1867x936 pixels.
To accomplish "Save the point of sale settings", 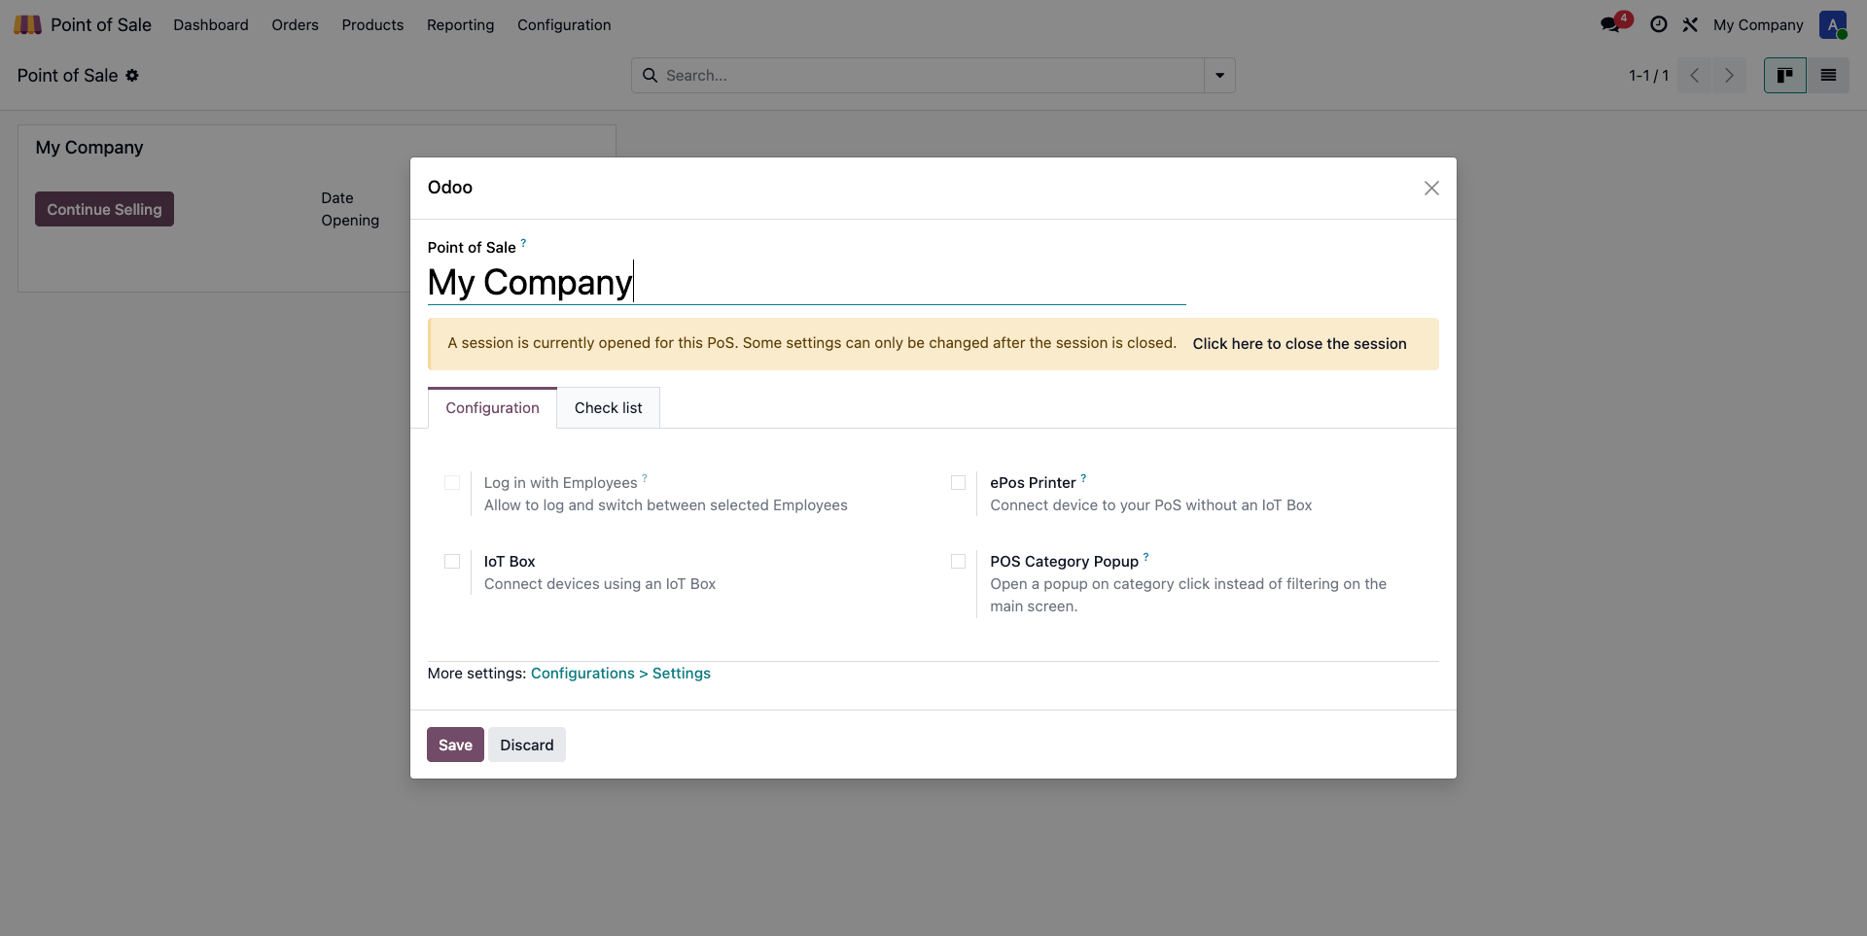I will click(455, 745).
